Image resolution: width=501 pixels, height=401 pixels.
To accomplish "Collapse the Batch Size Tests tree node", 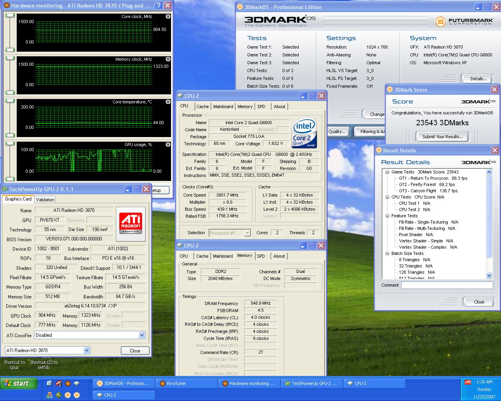I will pos(387,253).
